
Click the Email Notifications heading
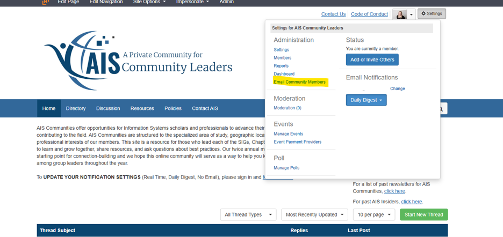tap(372, 78)
